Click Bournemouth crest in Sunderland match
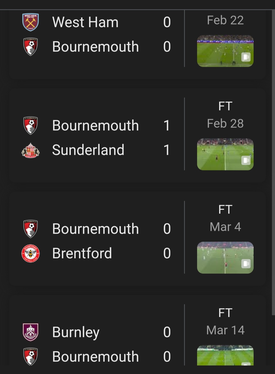The image size is (275, 374). pyautogui.click(x=31, y=126)
